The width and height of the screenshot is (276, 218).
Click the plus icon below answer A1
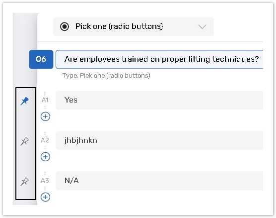pos(45,116)
